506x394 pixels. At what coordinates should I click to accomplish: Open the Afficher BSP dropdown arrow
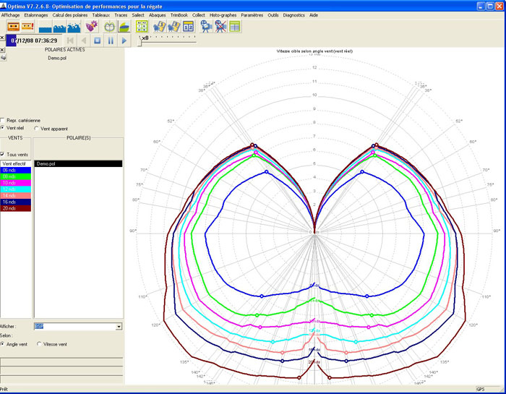pos(119,327)
